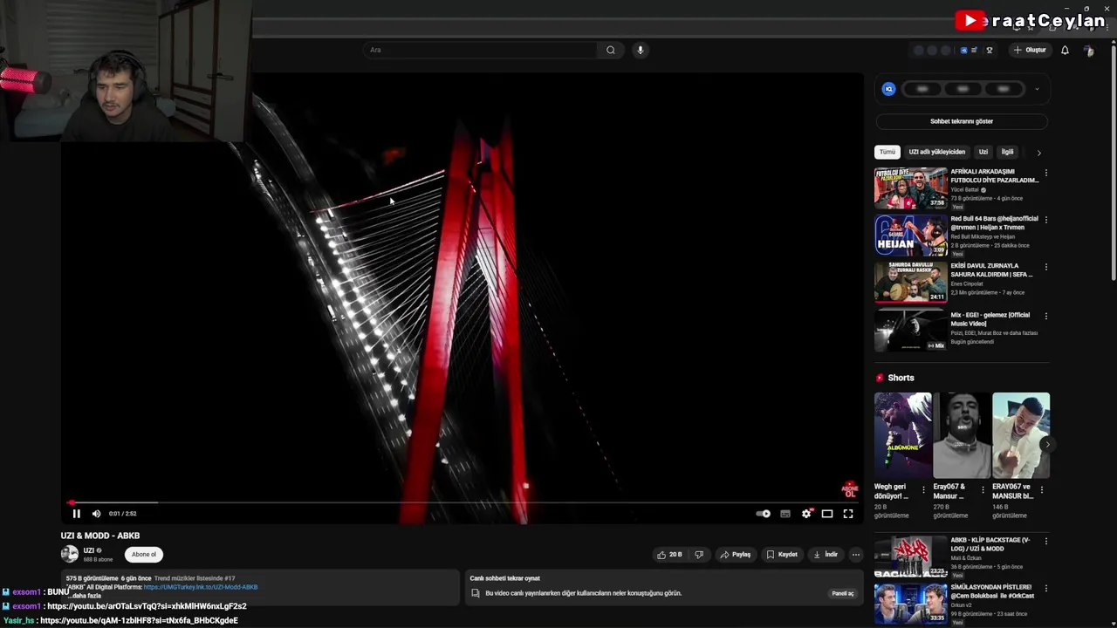Show next Shorts with arrow button
The height and width of the screenshot is (628, 1117).
coord(1046,444)
